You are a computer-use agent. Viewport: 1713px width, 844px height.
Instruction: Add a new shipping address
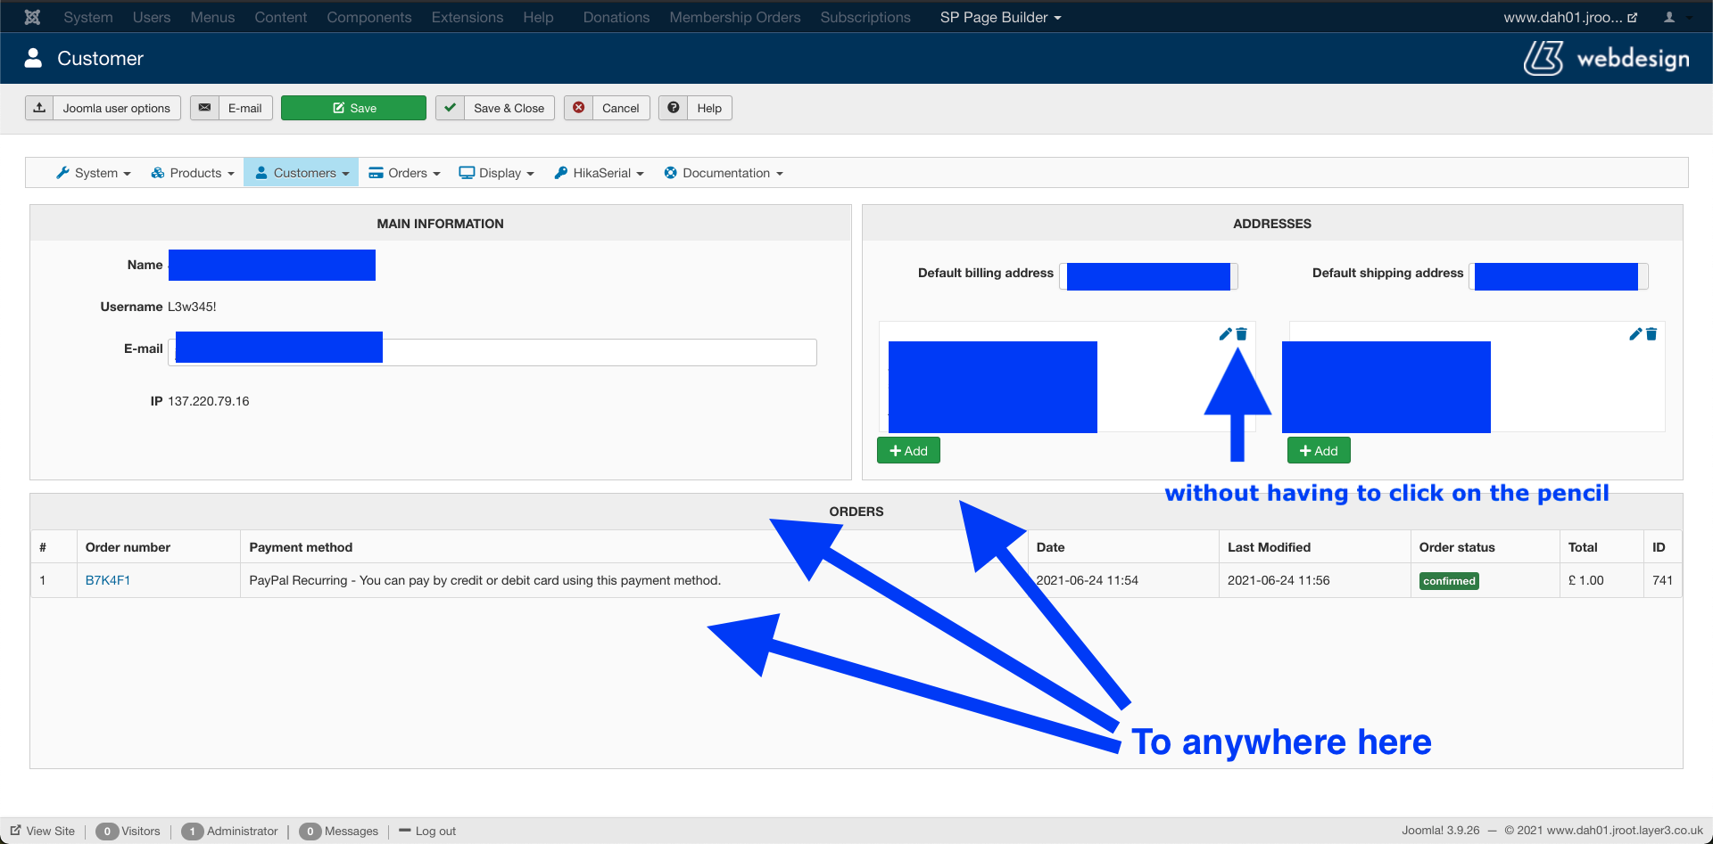pos(1319,451)
